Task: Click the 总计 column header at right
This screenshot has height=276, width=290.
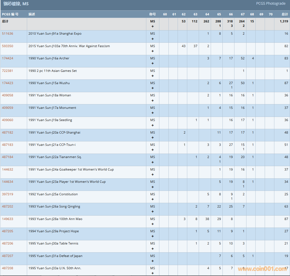Action: [x=285, y=14]
